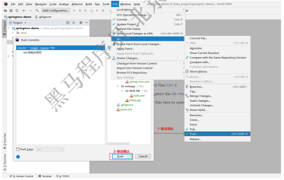Hide the Project panel with minus icon

(x=87, y=23)
